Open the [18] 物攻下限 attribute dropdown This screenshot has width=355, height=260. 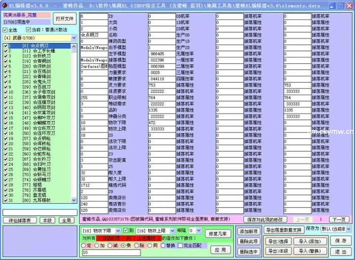click(x=118, y=231)
